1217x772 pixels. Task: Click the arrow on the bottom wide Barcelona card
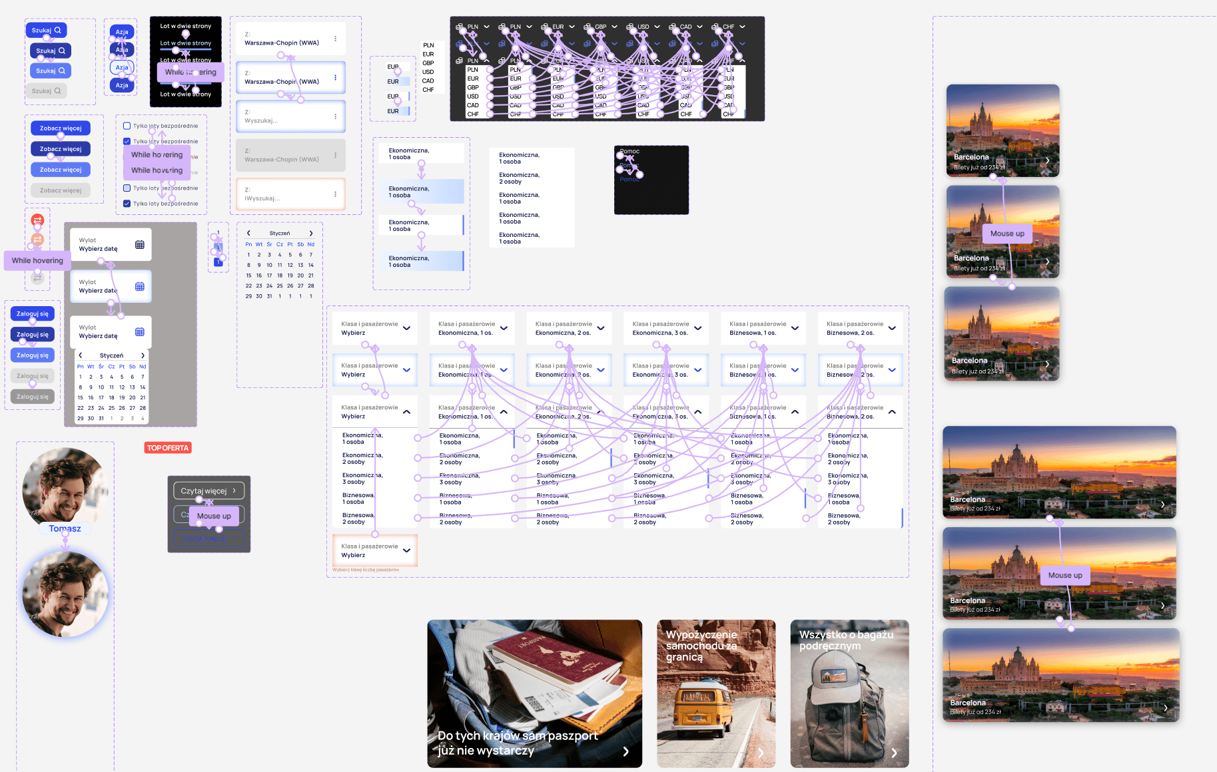[1165, 708]
